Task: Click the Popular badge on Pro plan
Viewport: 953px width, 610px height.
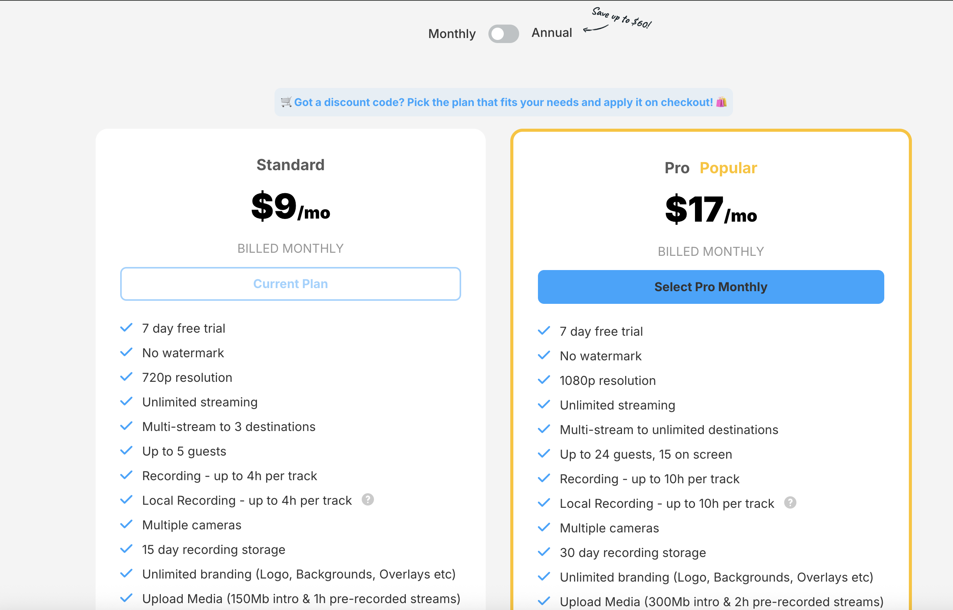Action: tap(728, 168)
